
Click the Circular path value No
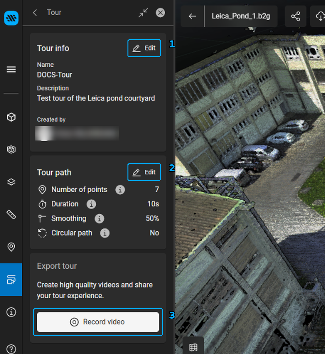(155, 233)
